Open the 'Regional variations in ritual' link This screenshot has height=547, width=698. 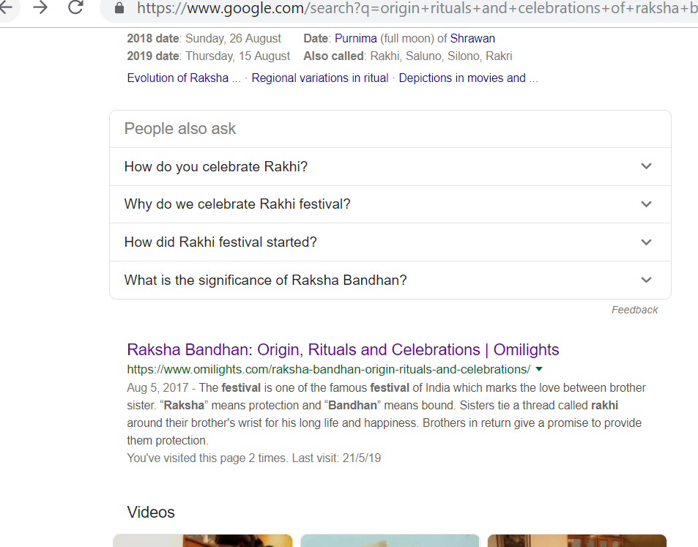[320, 78]
